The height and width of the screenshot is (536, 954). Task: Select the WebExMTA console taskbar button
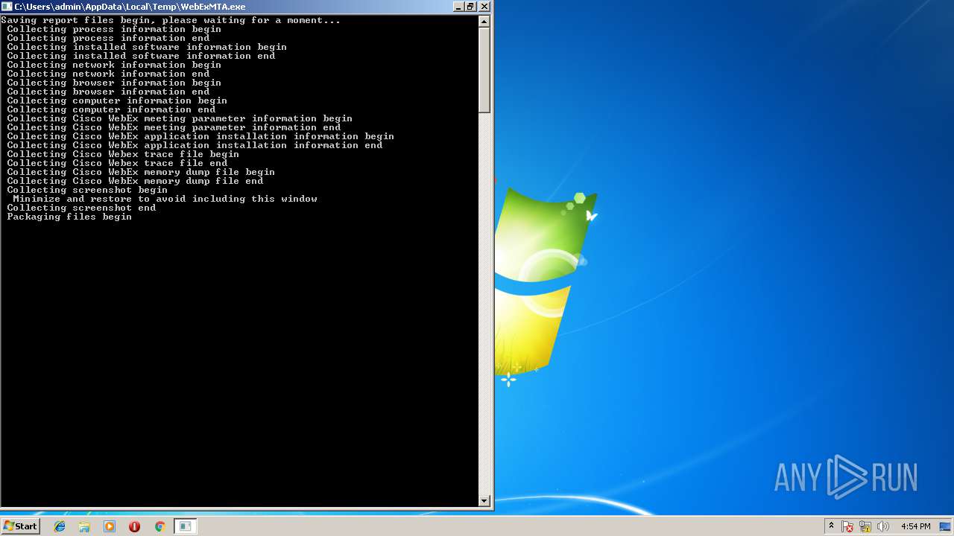point(185,526)
